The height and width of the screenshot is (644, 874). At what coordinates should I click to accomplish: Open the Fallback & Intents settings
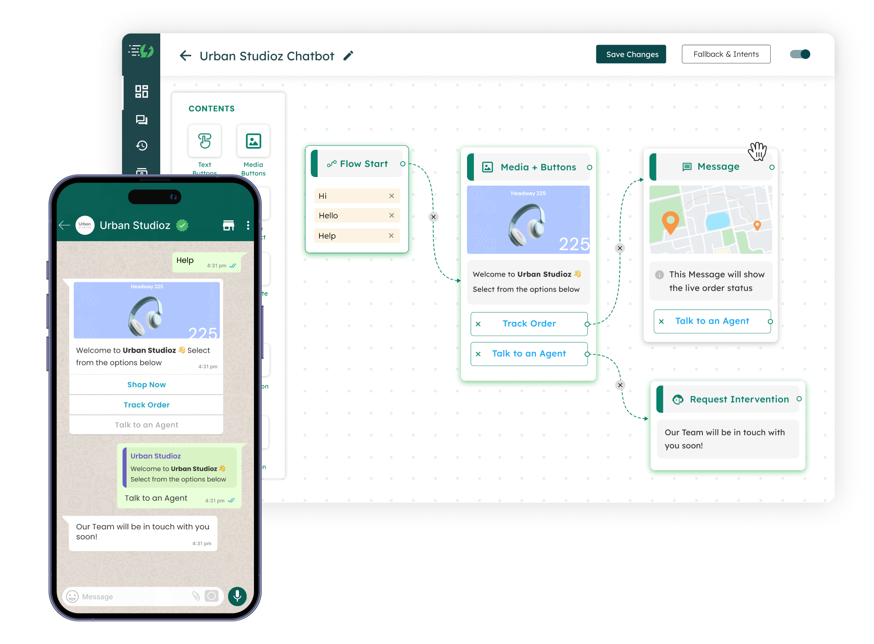click(x=725, y=54)
